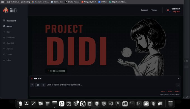Click the Project Didi logo avatar
The height and width of the screenshot is (109, 190).
(6, 10)
